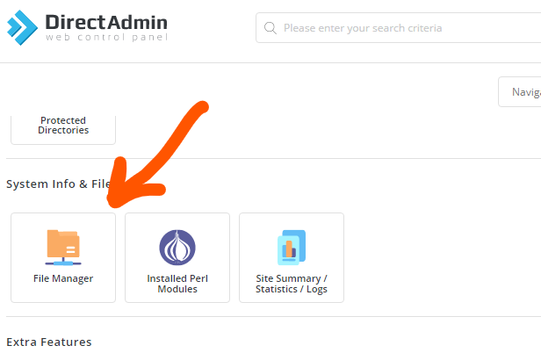Select the Installed Perl Modules tile card
The height and width of the screenshot is (353, 541).
177,257
